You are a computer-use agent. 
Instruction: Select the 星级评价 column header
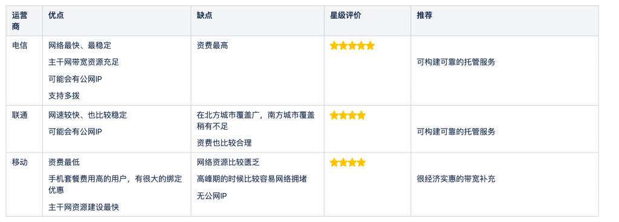345,15
